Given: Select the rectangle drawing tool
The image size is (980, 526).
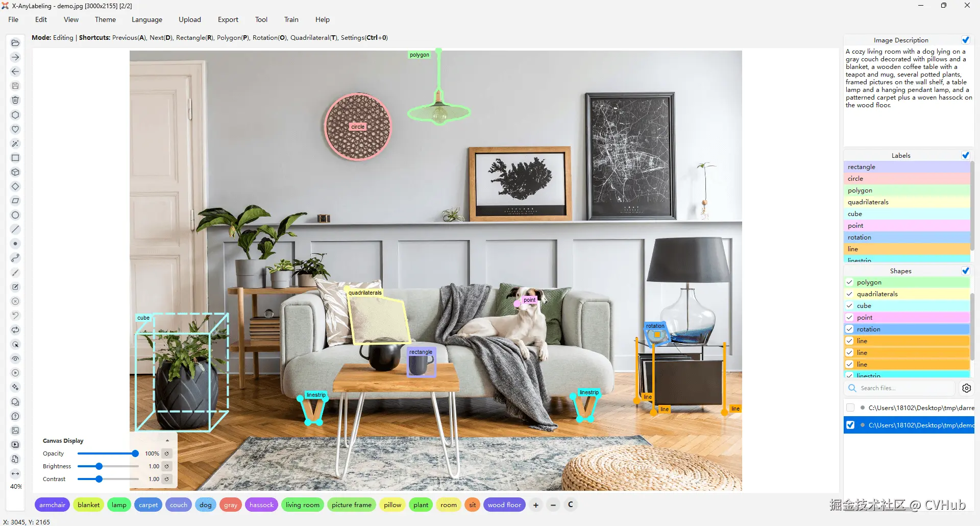Looking at the screenshot, I should click(15, 158).
